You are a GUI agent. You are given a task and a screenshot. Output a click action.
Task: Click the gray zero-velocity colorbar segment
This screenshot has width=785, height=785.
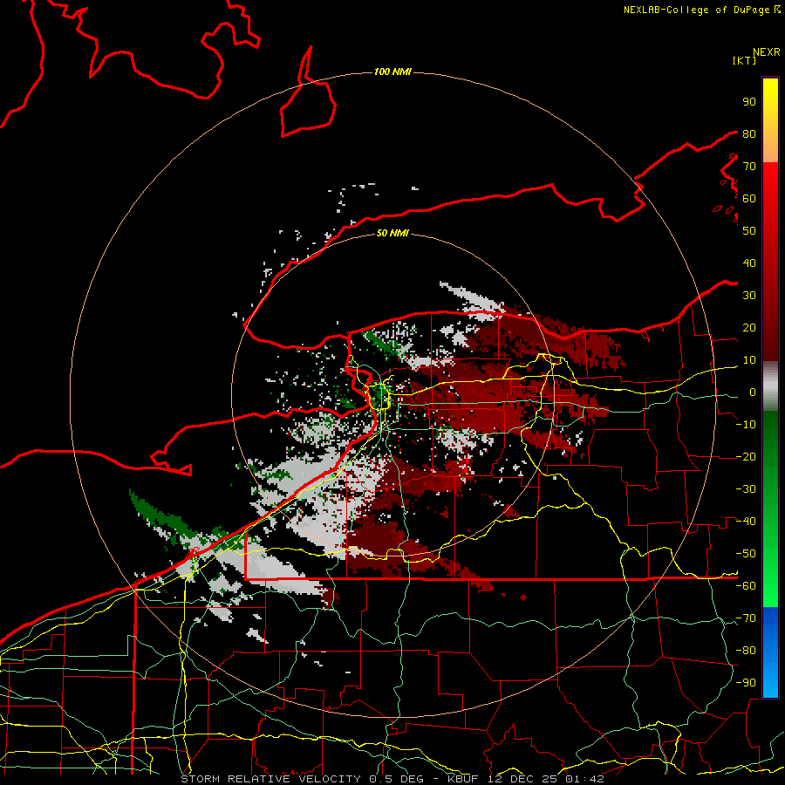pos(770,386)
